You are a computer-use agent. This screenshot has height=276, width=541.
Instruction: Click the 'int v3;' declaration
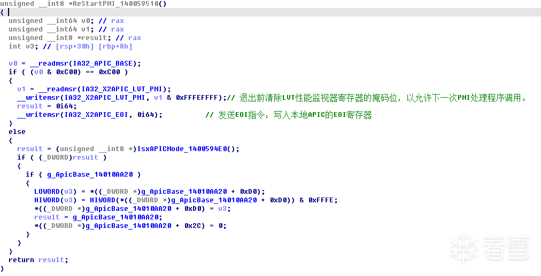[23, 46]
